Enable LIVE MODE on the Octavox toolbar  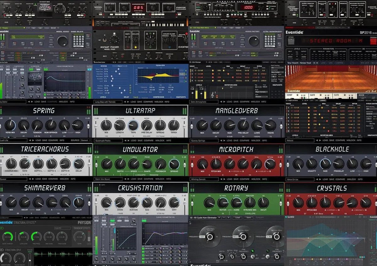coord(265,62)
